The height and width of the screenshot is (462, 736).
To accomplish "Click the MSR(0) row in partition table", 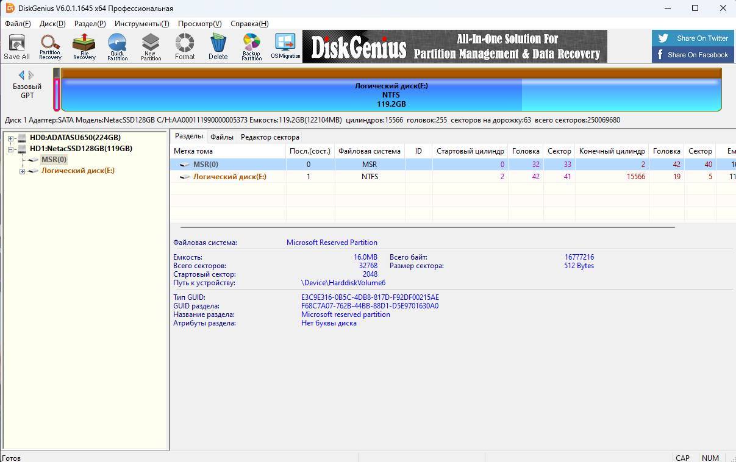I will click(x=452, y=165).
